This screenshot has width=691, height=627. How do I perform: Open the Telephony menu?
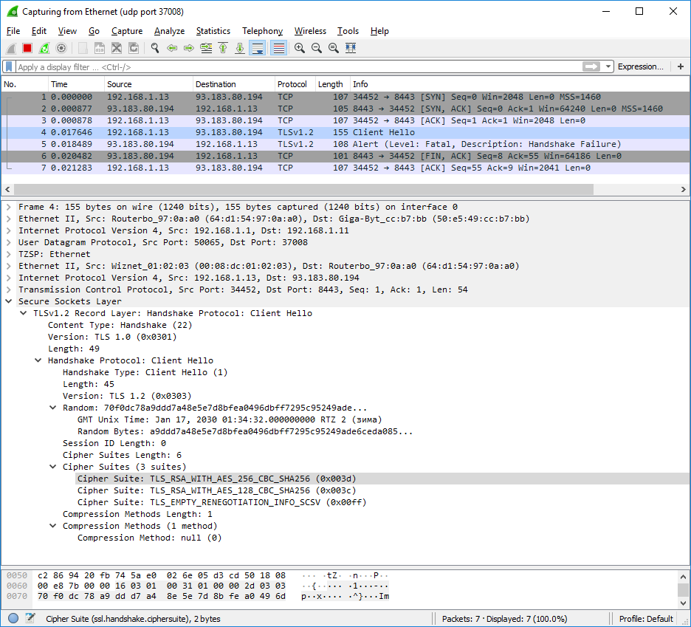[262, 31]
